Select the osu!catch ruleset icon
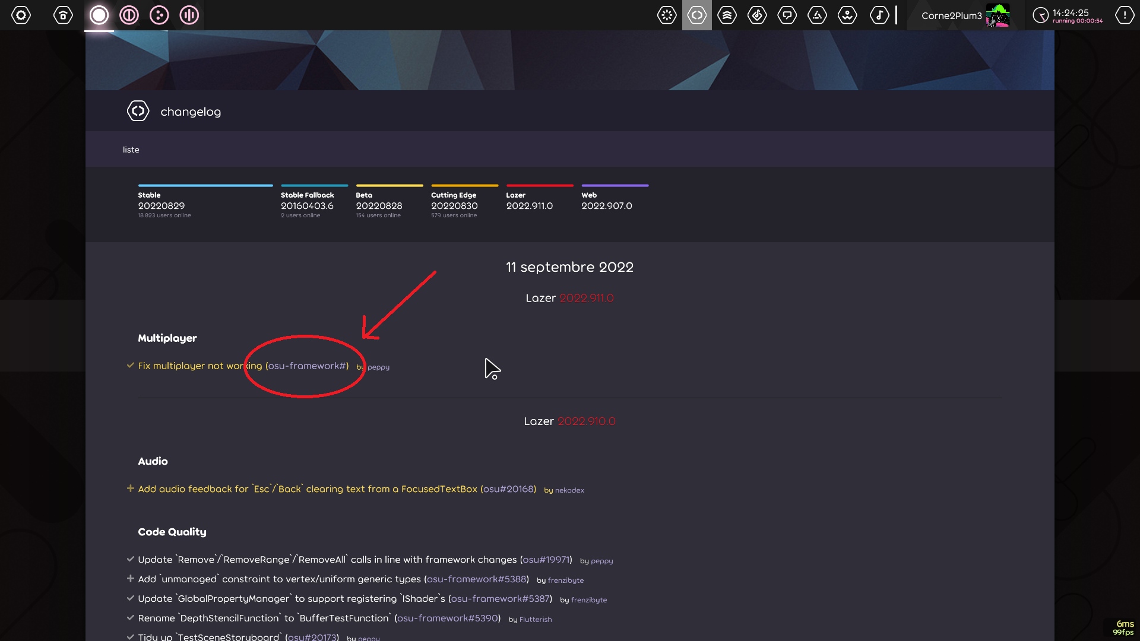This screenshot has height=641, width=1140. coord(159,15)
